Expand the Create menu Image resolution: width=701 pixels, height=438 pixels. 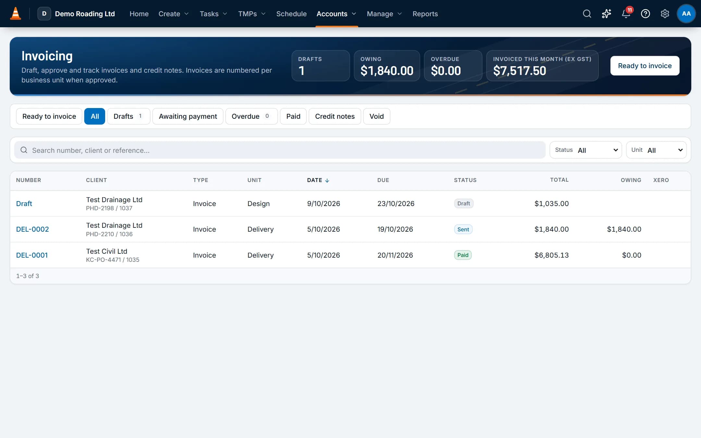point(173,14)
